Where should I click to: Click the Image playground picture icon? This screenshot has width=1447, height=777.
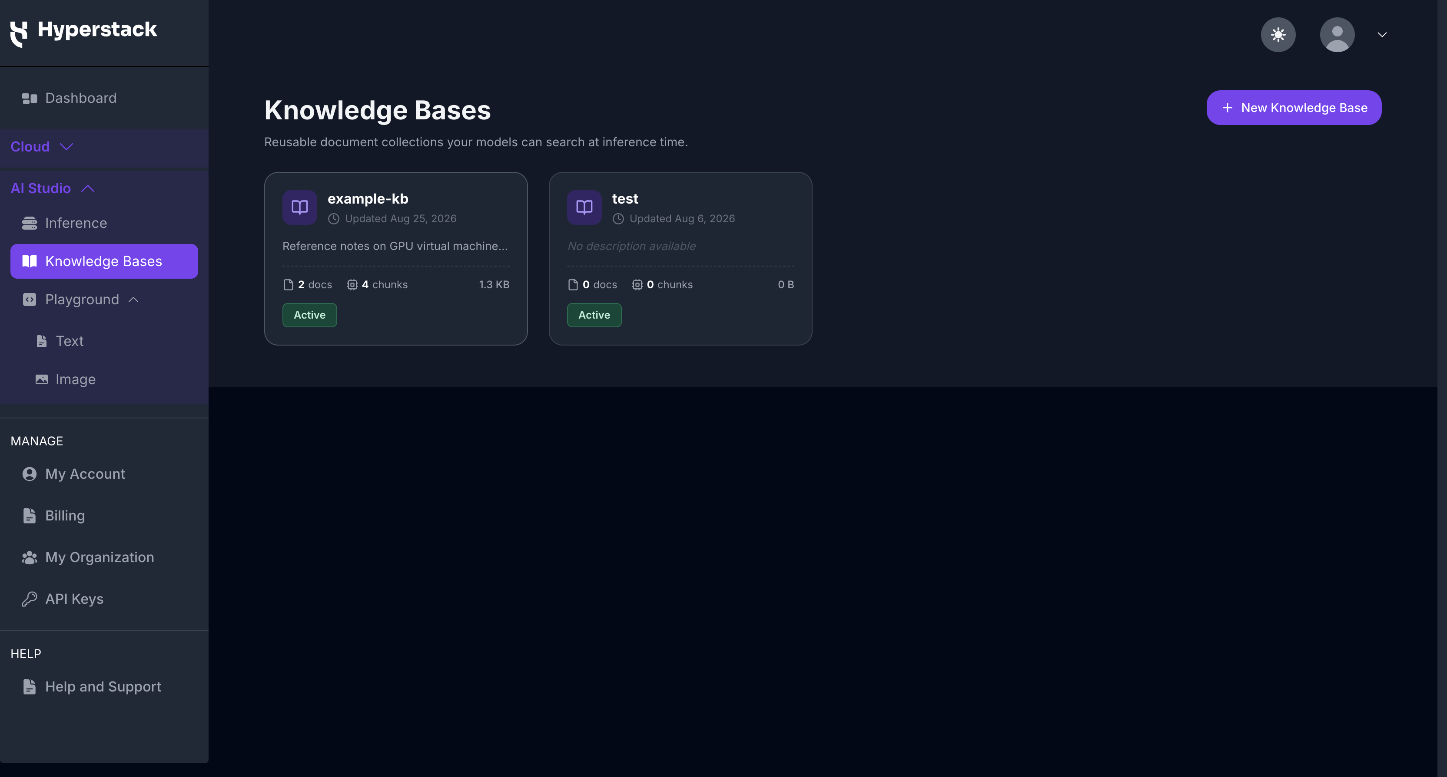42,379
